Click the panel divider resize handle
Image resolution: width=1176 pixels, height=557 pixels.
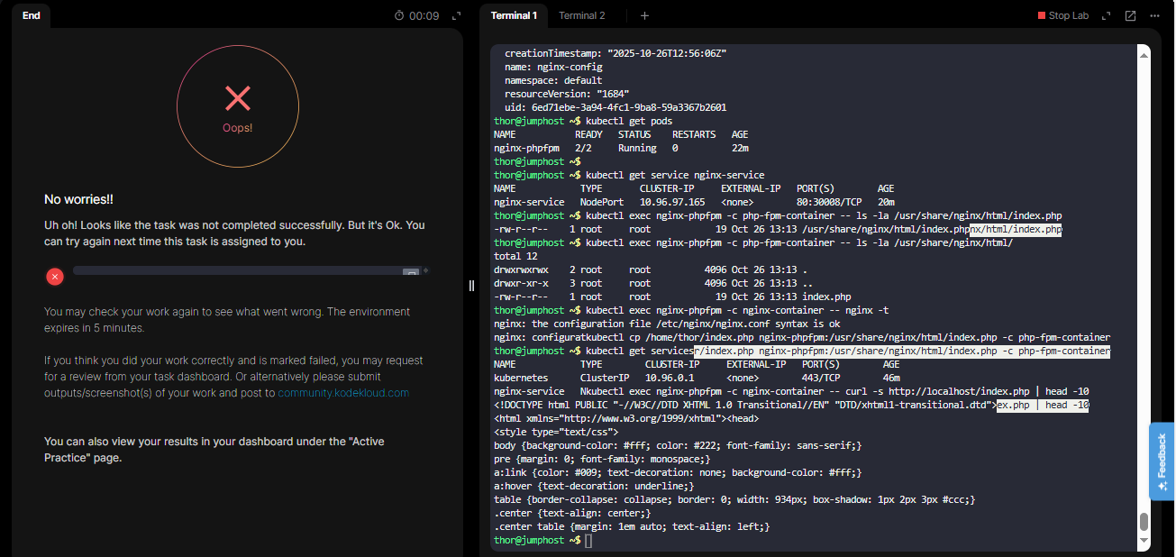click(469, 286)
